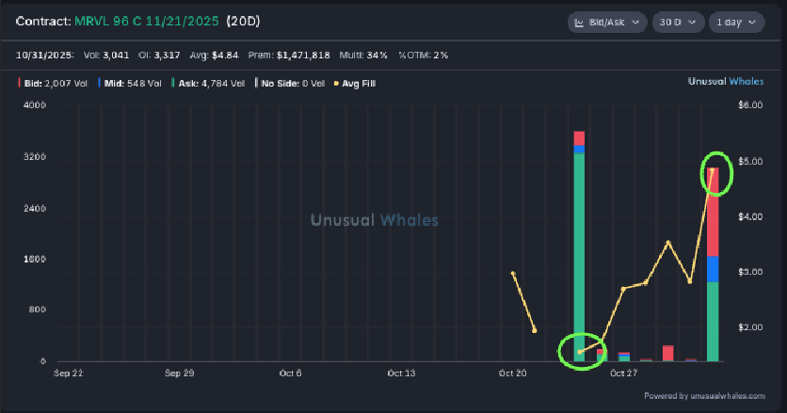Click the $4.00 price axis label
Viewport: 787px width, 413px height.
coord(750,216)
